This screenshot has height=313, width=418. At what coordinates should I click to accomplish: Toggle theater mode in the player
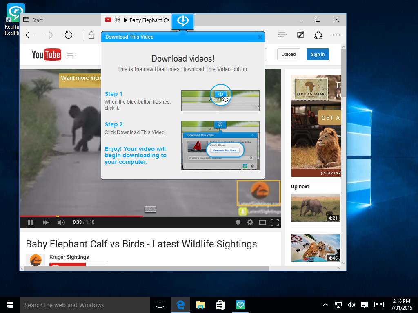pyautogui.click(x=262, y=223)
